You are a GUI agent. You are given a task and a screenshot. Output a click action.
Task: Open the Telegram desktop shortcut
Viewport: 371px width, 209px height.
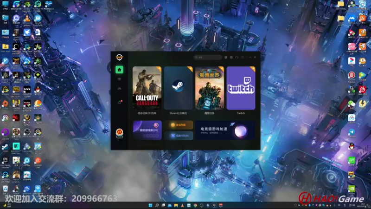tap(352, 133)
